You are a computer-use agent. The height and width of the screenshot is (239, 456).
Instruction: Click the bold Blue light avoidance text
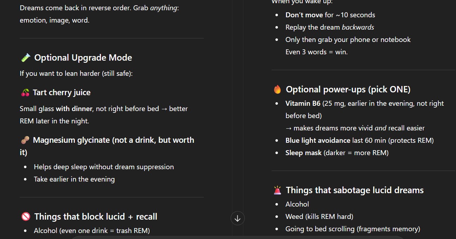coord(318,140)
